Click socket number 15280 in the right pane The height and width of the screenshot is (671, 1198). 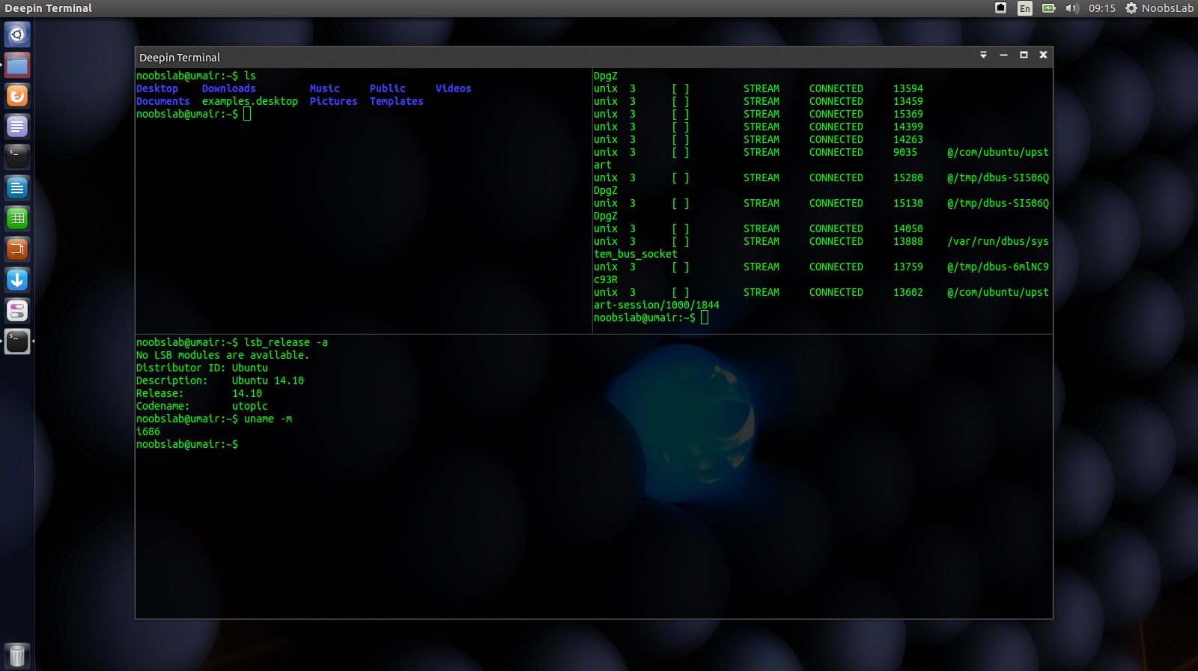(908, 177)
